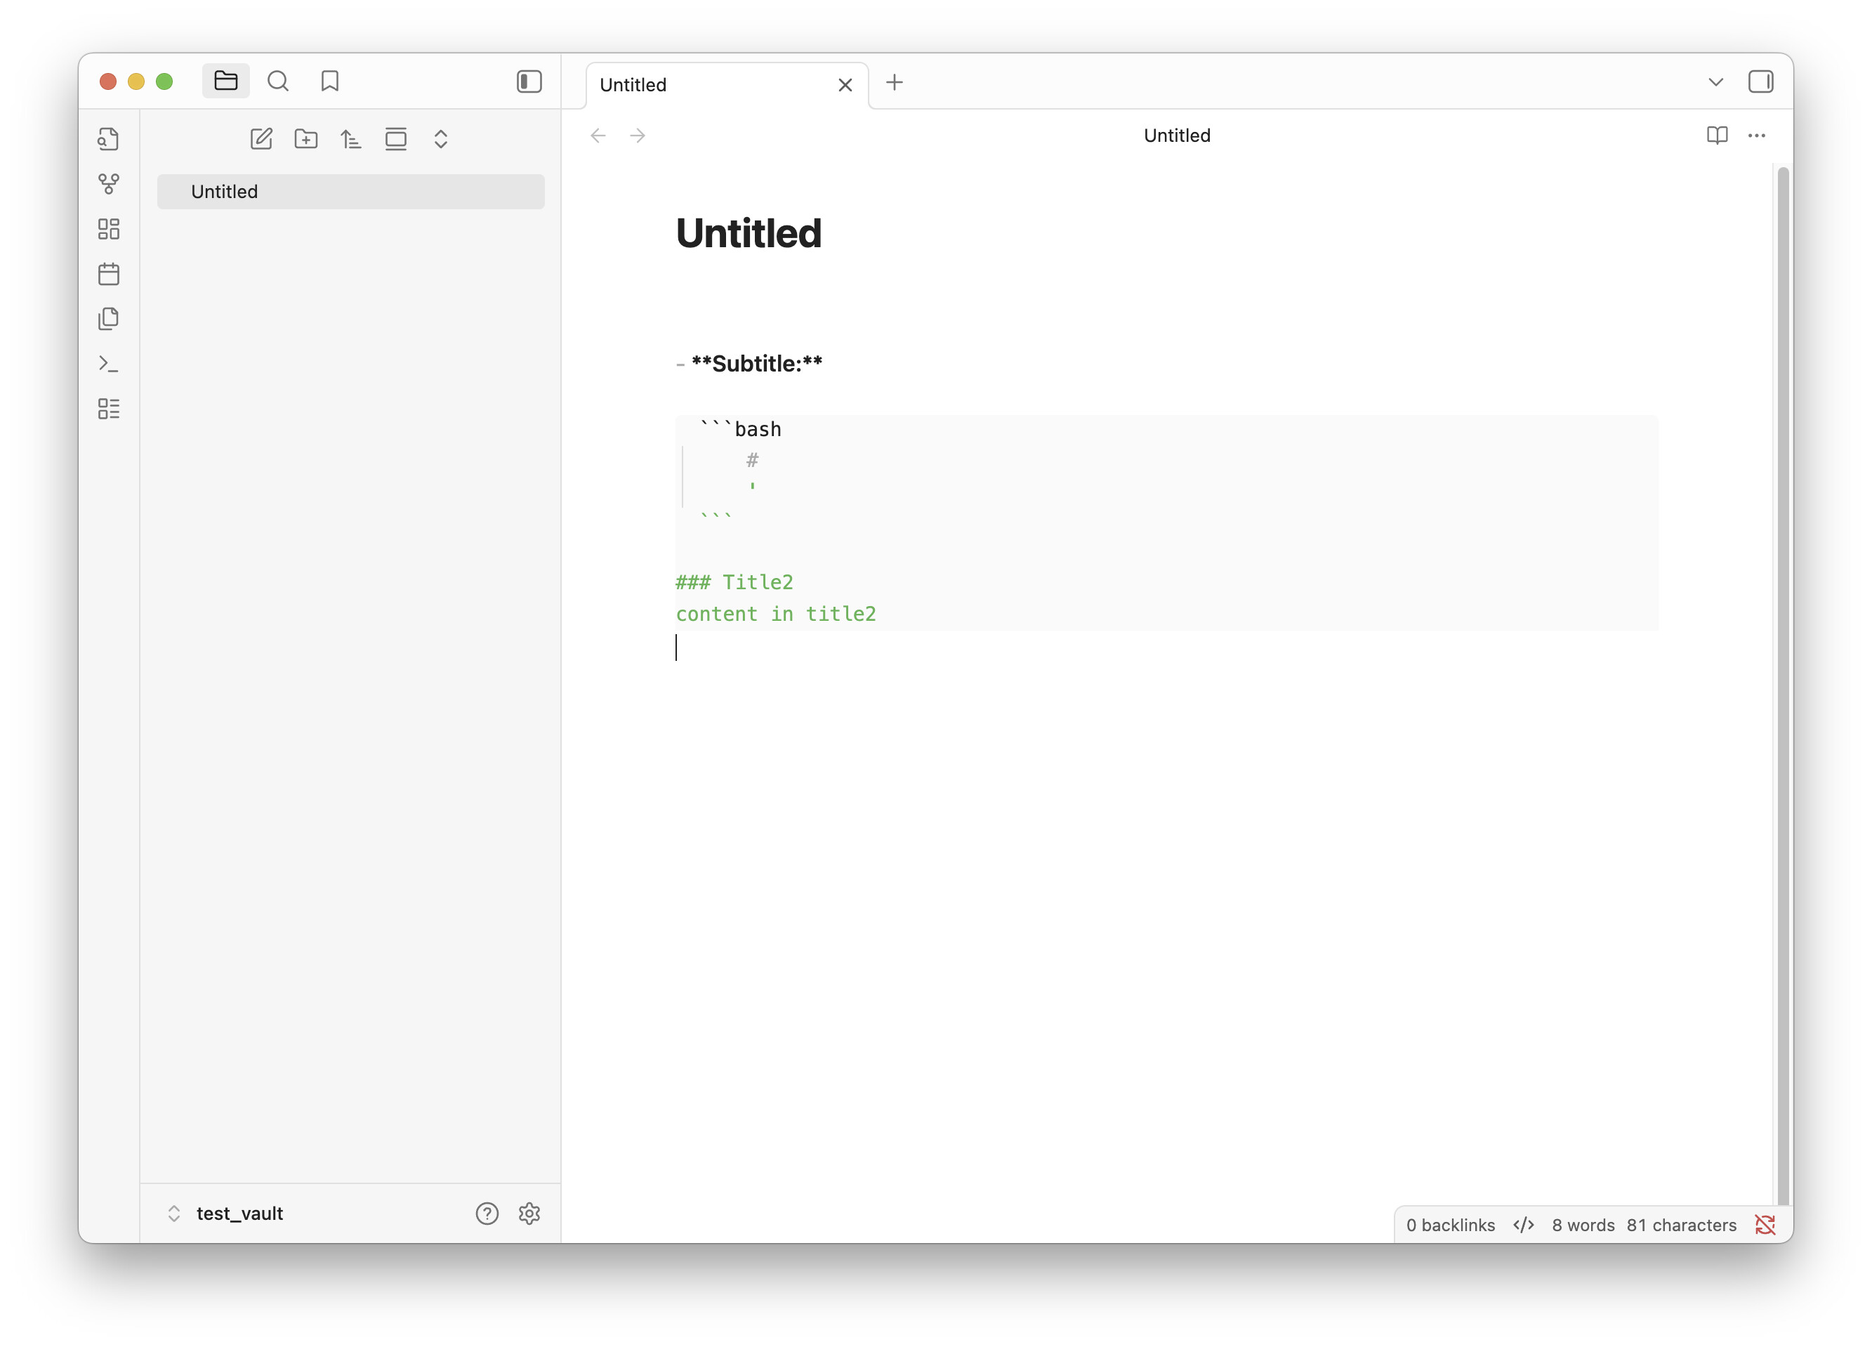Toggle source mode via the code icon
1872x1347 pixels.
[x=1523, y=1225]
